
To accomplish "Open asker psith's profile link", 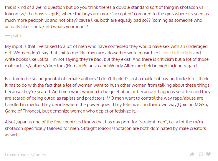I will 16,36.
